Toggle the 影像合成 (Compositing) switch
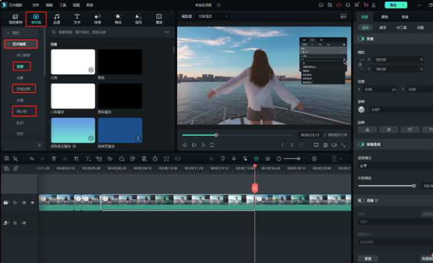This screenshot has width=433, height=263. [x=361, y=145]
